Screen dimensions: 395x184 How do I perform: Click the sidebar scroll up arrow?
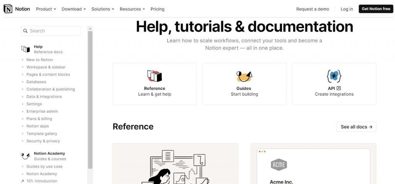click(90, 29)
